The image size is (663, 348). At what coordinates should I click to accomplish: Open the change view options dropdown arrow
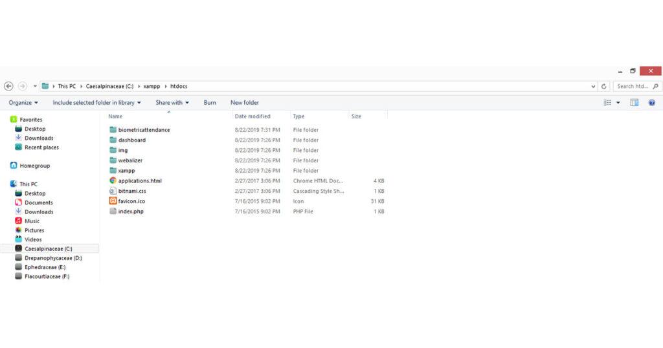click(x=618, y=103)
